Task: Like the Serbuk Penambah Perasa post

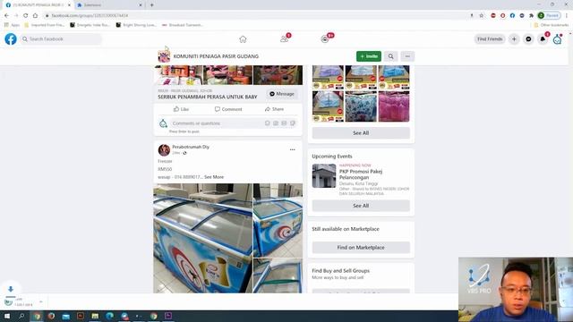Action: 181,109
